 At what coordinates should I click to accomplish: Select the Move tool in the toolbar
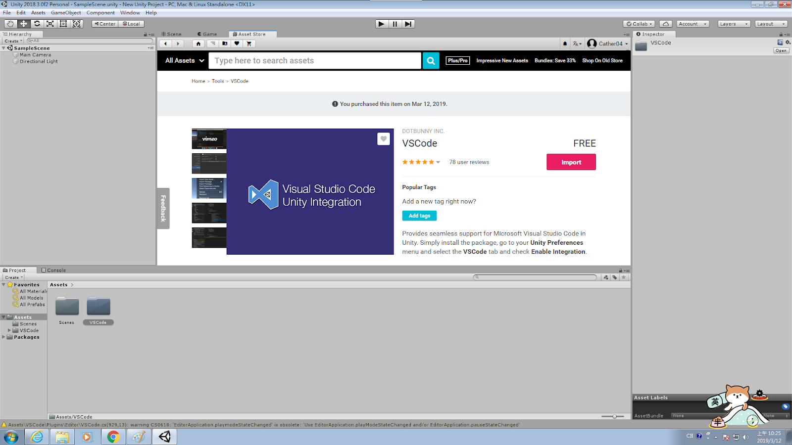[x=23, y=23]
